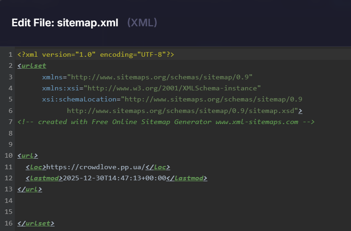Viewport: 351px width, 231px height.
Task: Click the opening urlset tag
Action: (32, 66)
